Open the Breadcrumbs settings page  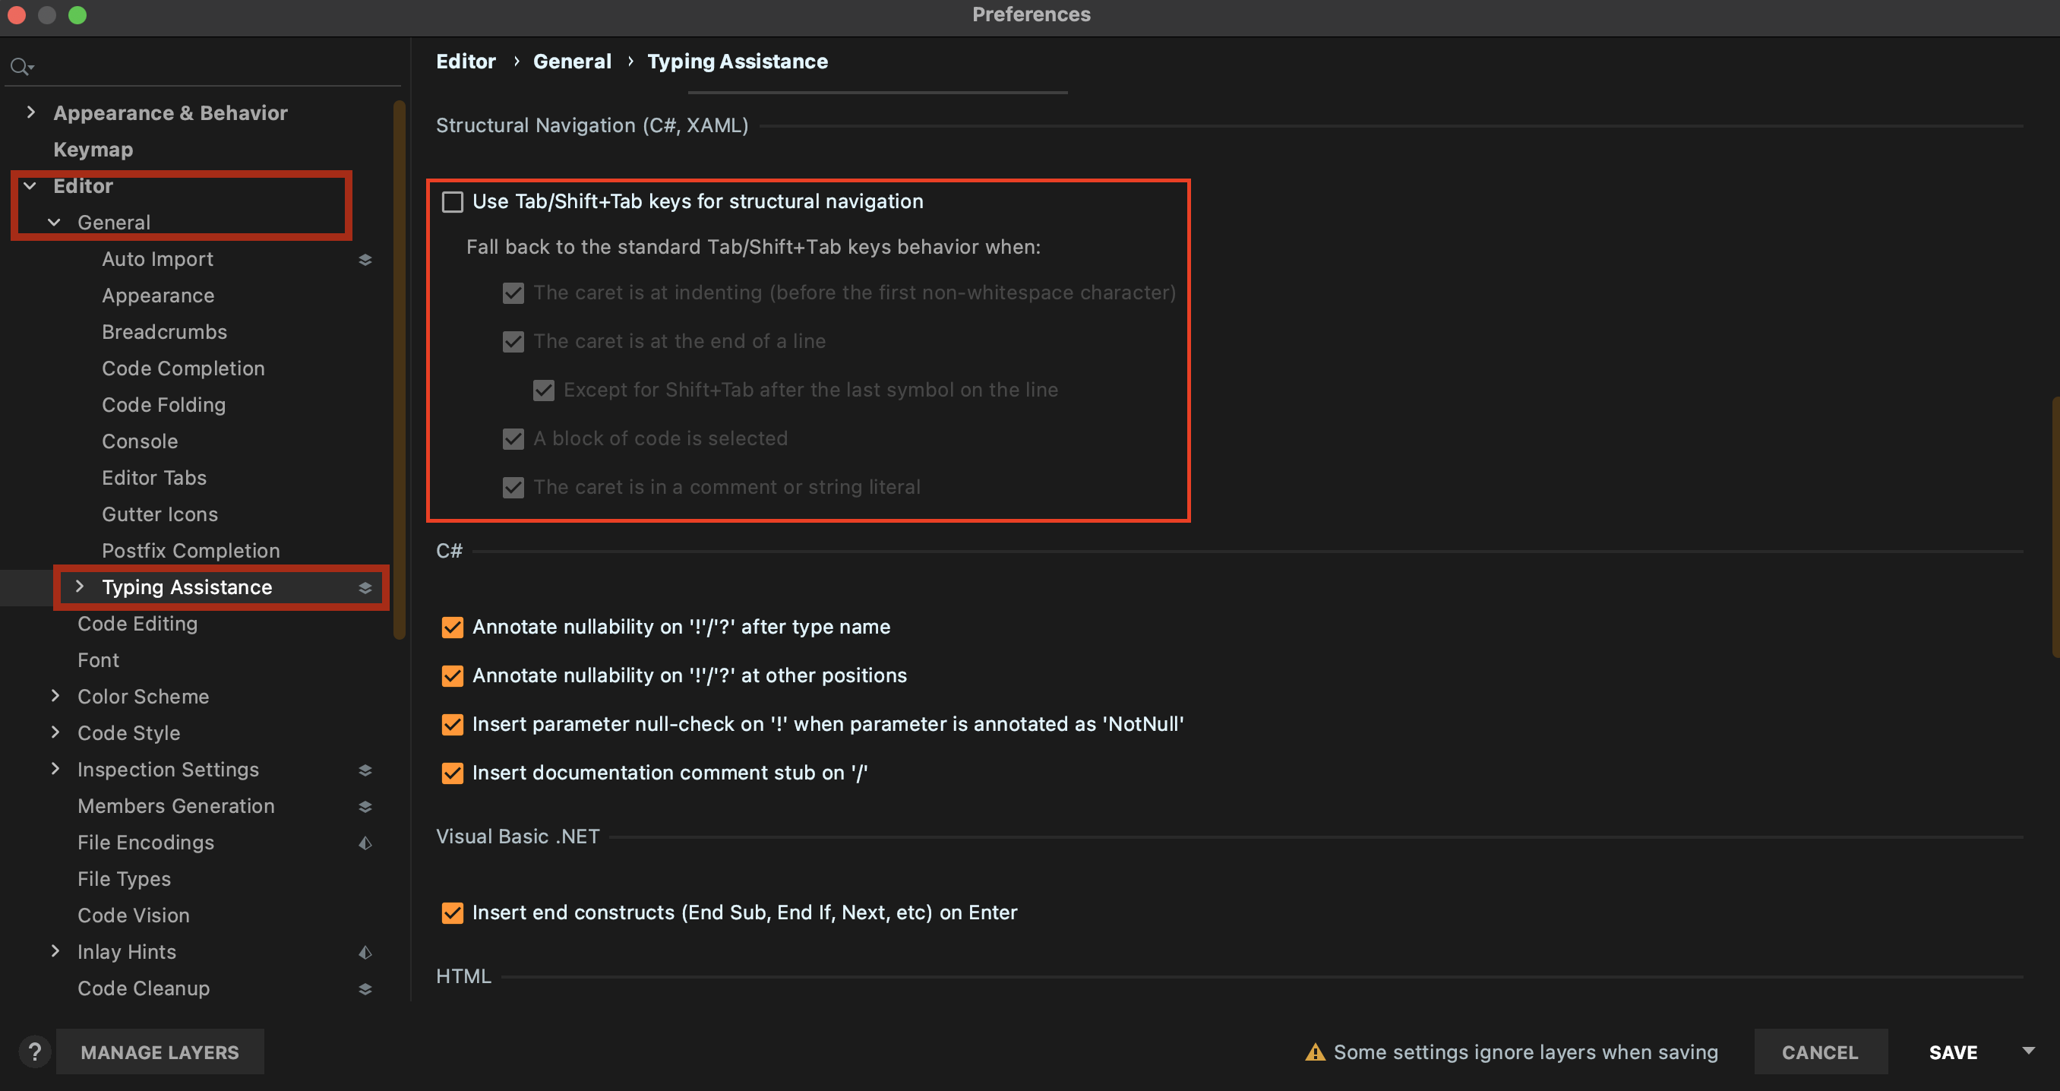[x=165, y=332]
